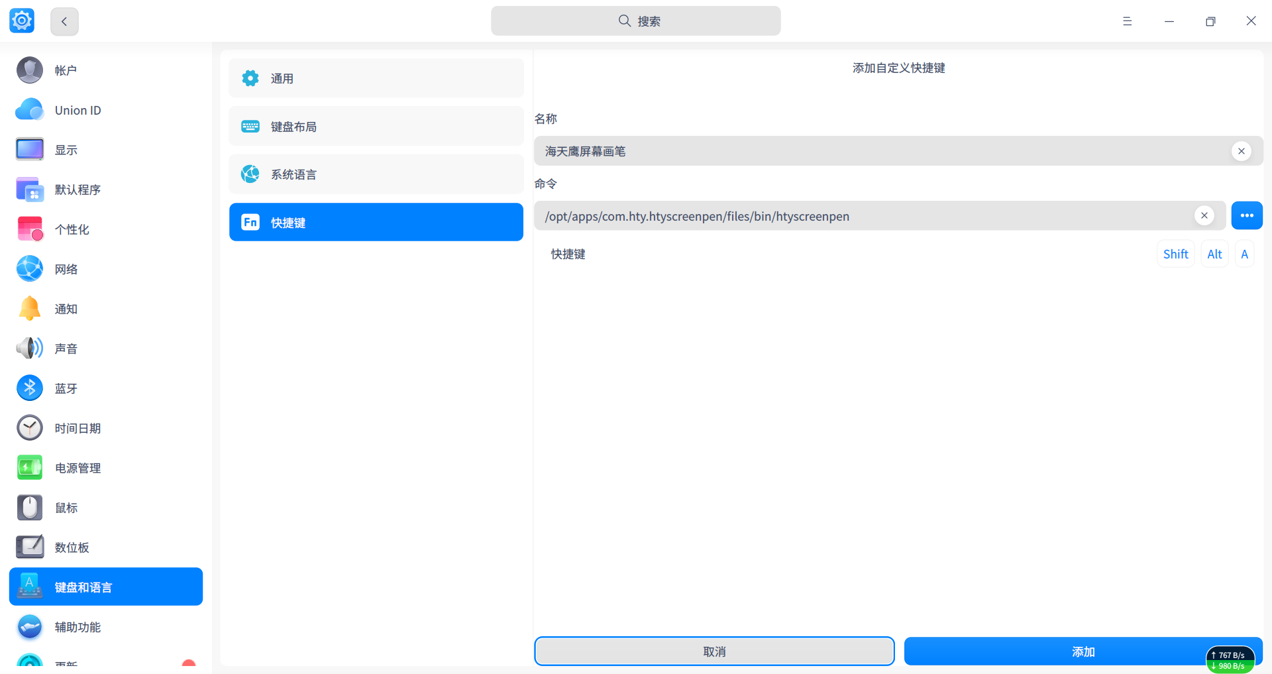This screenshot has width=1272, height=674.
Task: Click the 时间日期 clock icon
Action: 30,428
